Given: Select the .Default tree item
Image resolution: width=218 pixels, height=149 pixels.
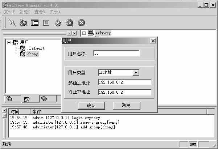Looking at the screenshot, I should [x=36, y=48].
